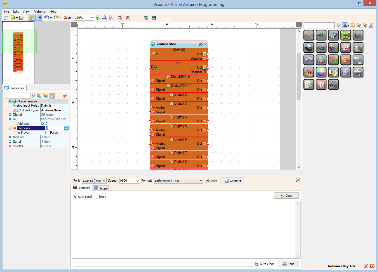Open the gamepad components category
The width and height of the screenshot is (378, 272).
tap(309, 60)
